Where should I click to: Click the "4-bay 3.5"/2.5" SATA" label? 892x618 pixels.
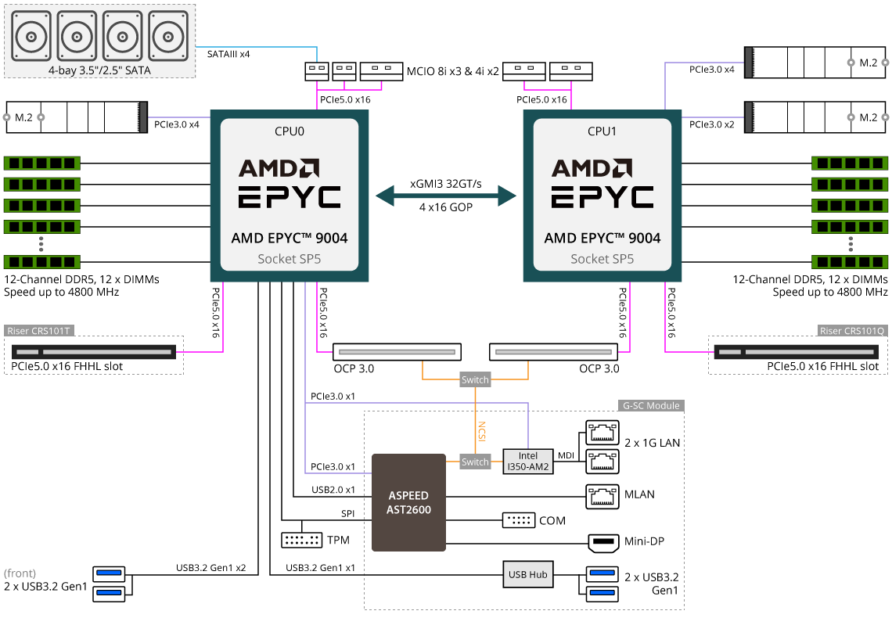pos(99,70)
